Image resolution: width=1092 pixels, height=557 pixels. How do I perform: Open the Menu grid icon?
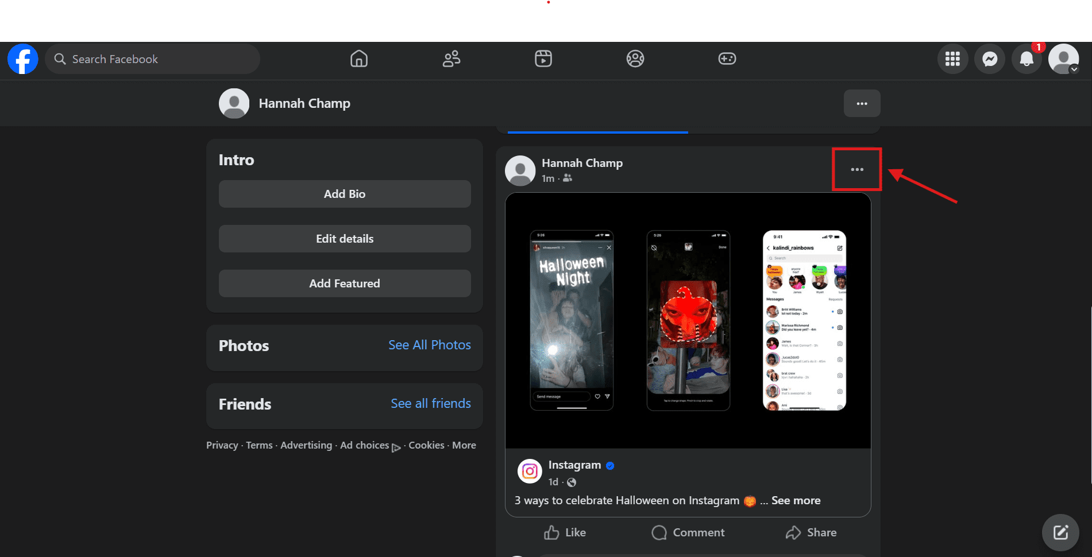coord(952,59)
